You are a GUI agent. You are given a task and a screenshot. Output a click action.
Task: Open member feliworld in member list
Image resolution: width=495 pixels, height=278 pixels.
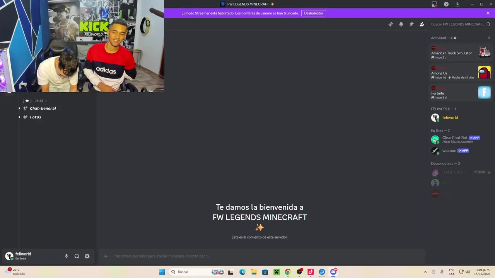(460, 118)
